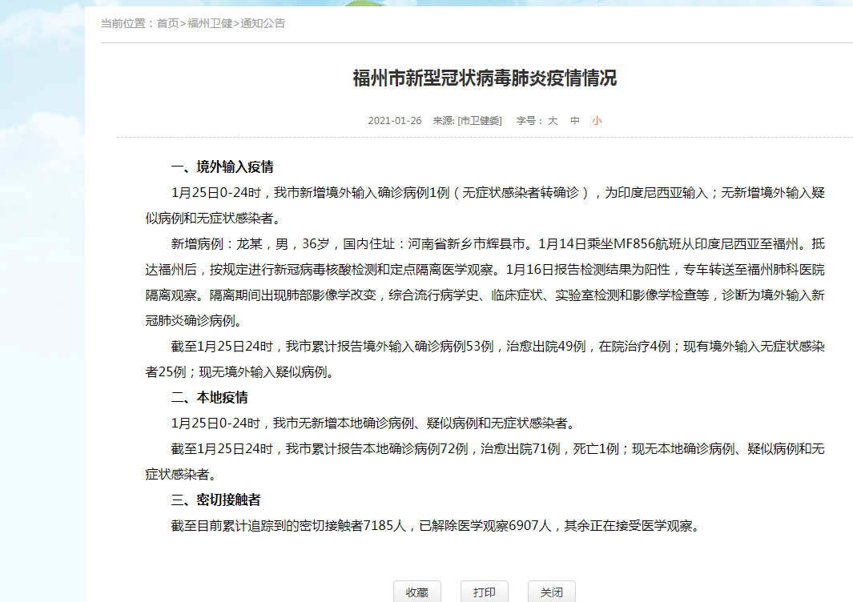The height and width of the screenshot is (602, 853).
Task: Go to 通知公告 breadcrumb link
Action: (x=263, y=23)
